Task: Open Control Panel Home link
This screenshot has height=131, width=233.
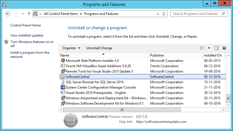Action: click(x=26, y=25)
